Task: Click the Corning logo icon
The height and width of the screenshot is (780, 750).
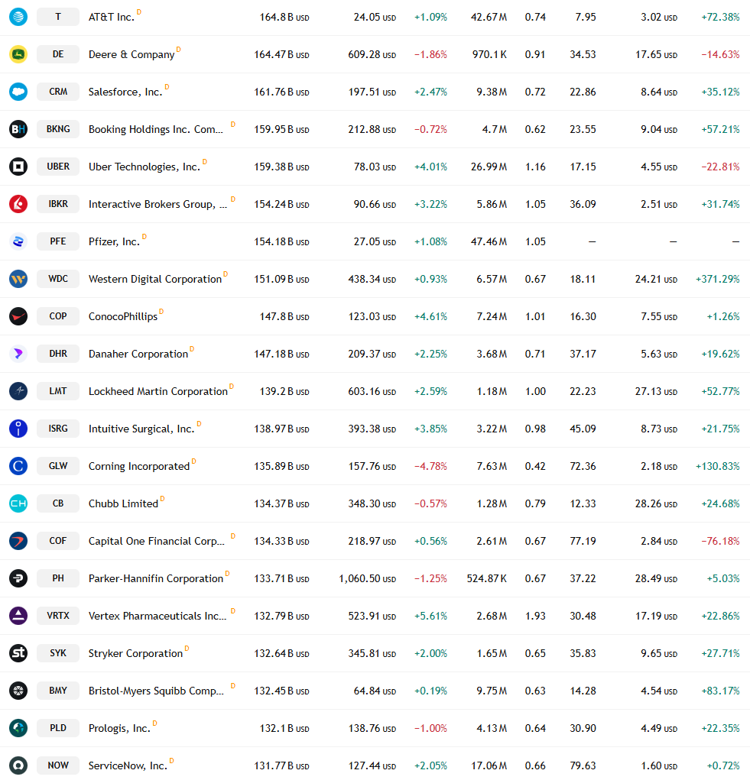Action: [x=18, y=466]
